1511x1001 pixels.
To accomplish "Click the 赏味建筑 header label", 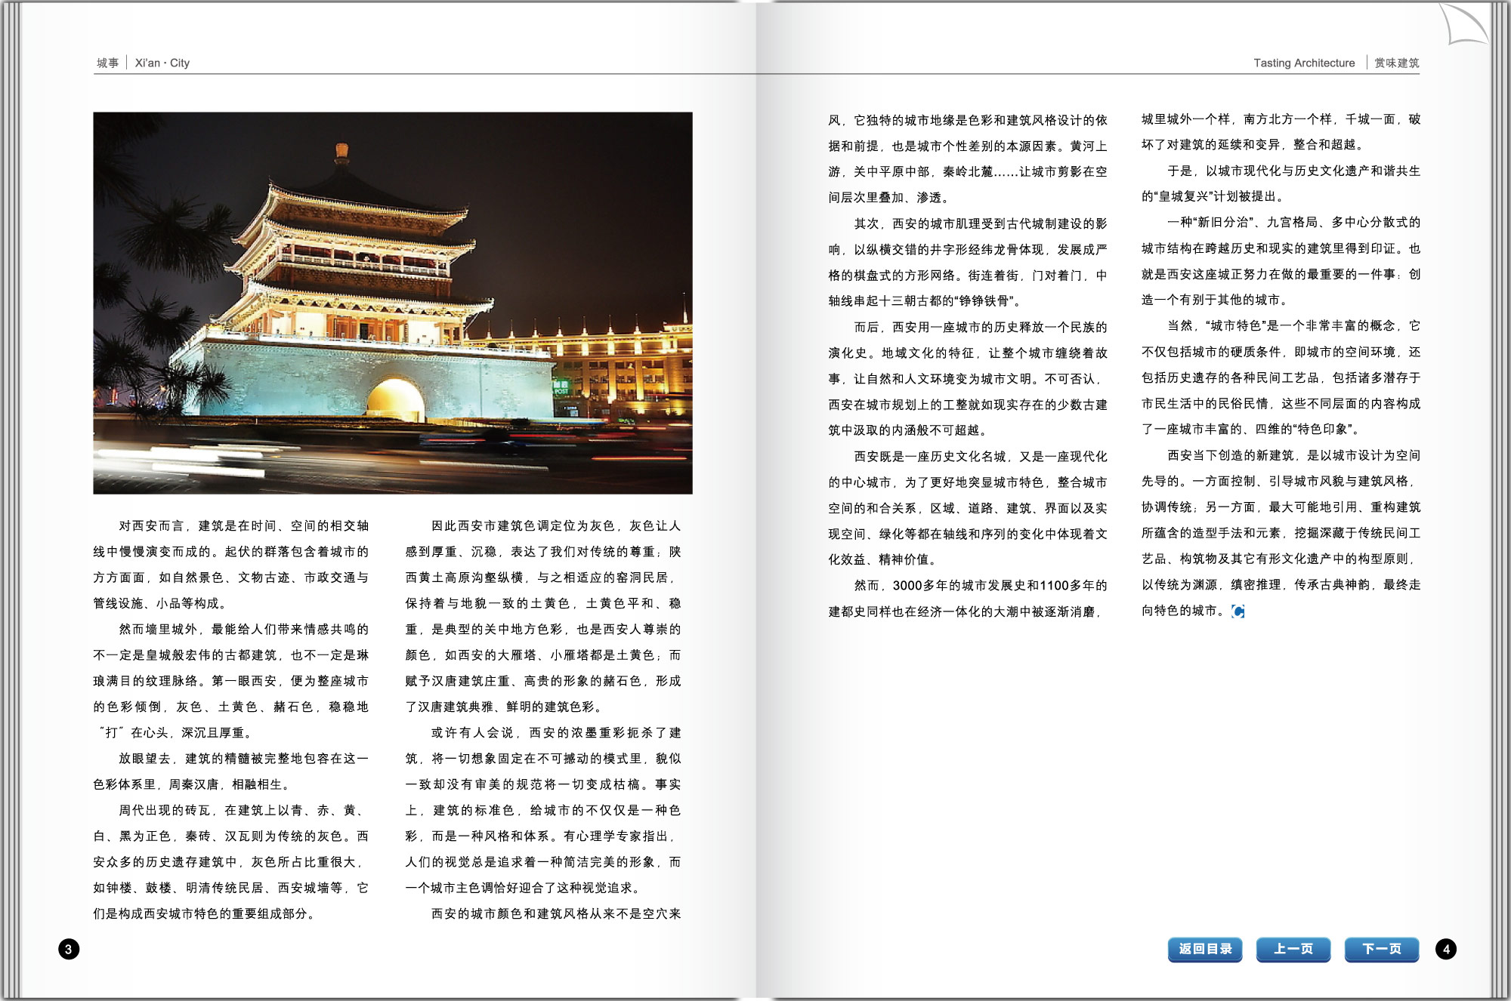I will point(1397,63).
